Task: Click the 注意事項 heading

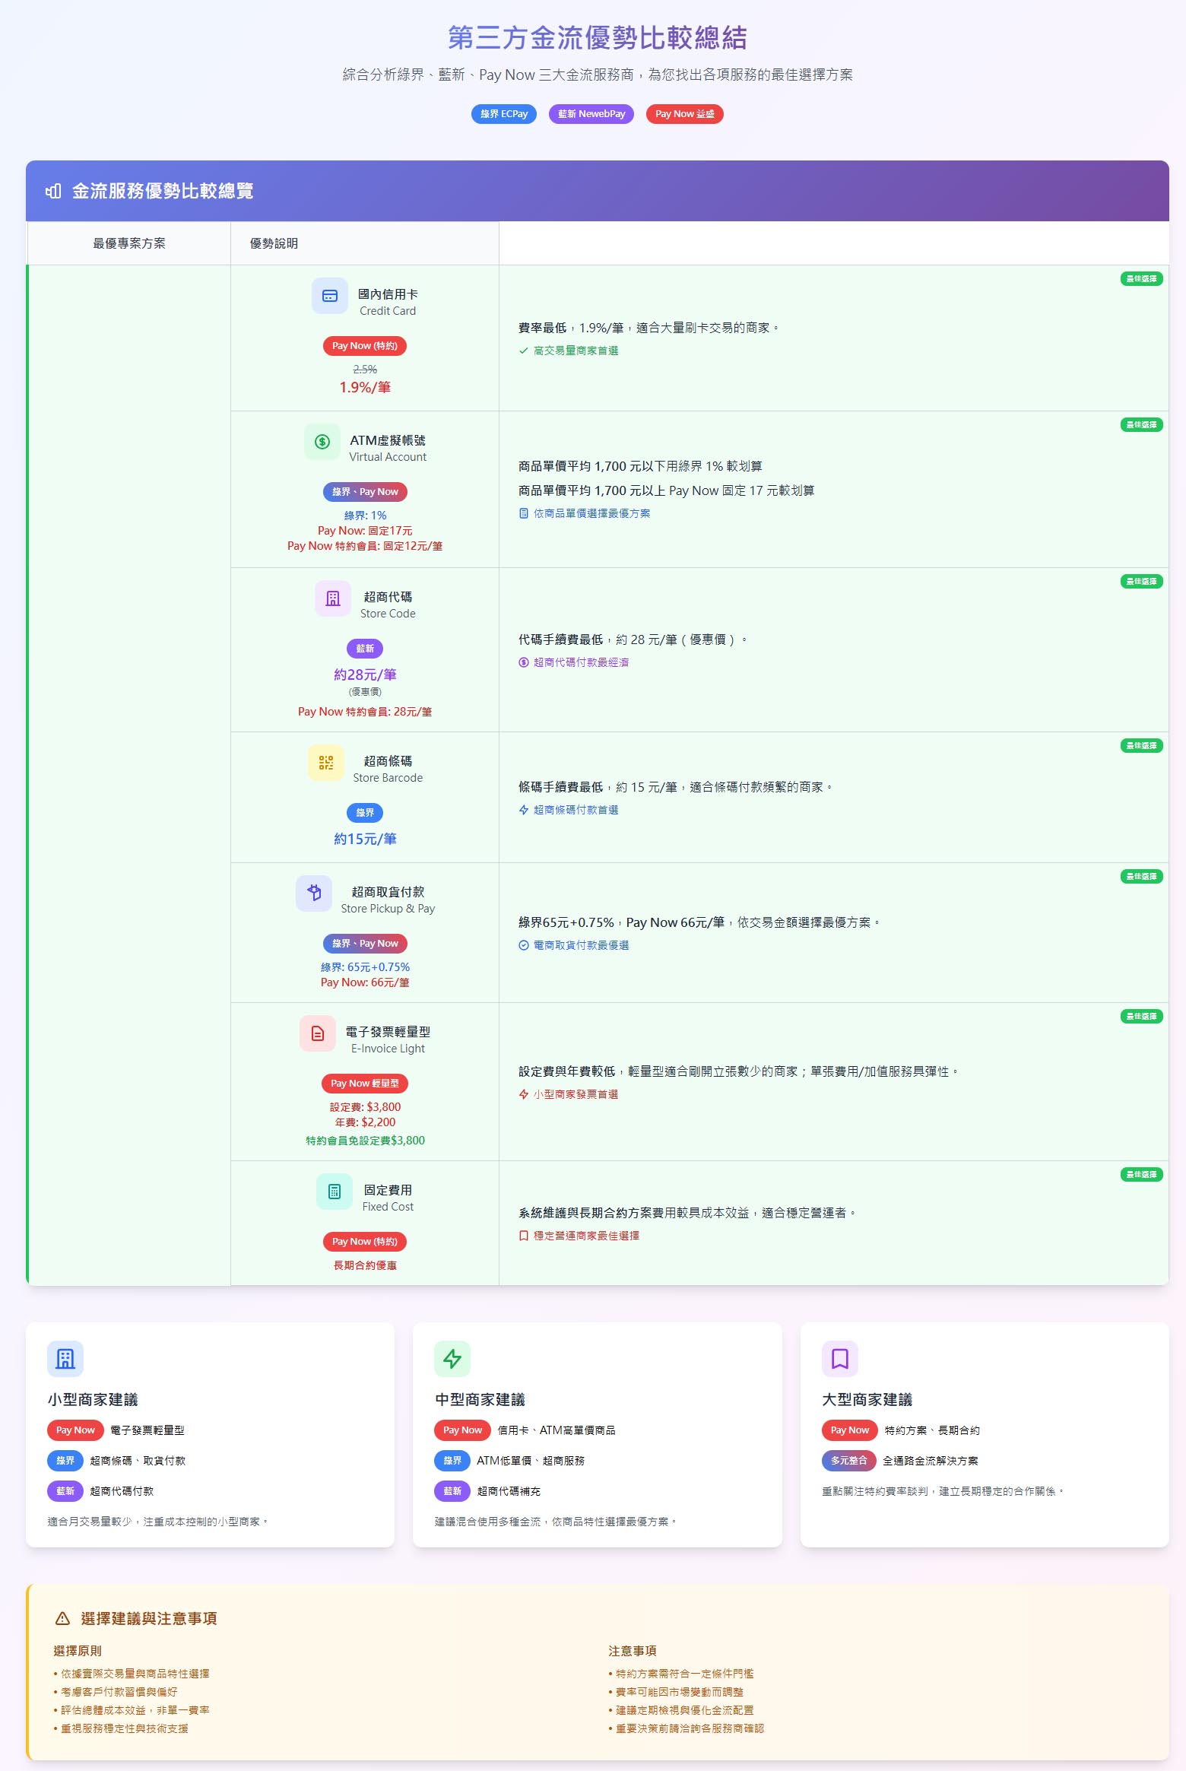Action: pyautogui.click(x=633, y=1651)
